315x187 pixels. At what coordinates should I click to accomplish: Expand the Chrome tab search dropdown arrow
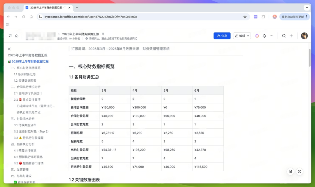(x=307, y=8)
